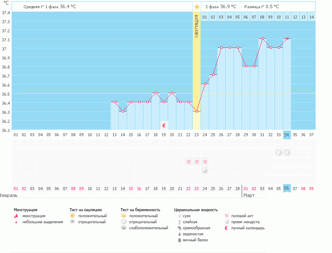Click cycle day number 12

pyautogui.click(x=106, y=135)
